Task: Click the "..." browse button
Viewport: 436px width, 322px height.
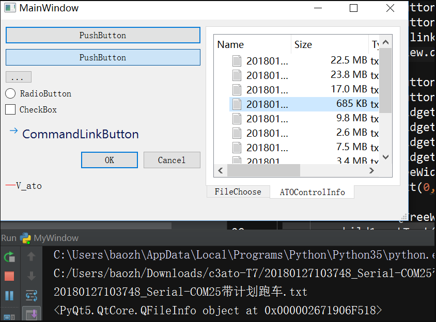Action: tap(18, 76)
